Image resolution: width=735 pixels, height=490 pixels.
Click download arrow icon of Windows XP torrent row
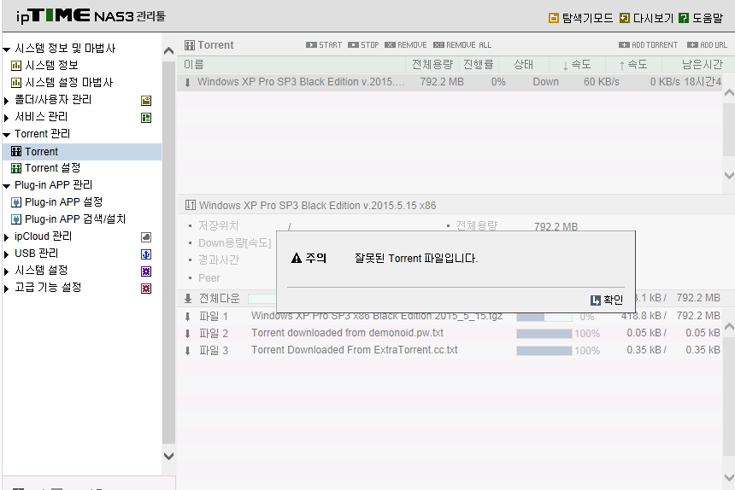tap(187, 82)
